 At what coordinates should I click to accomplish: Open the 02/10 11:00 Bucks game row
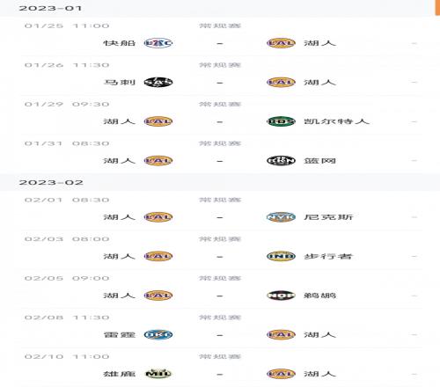point(220,368)
